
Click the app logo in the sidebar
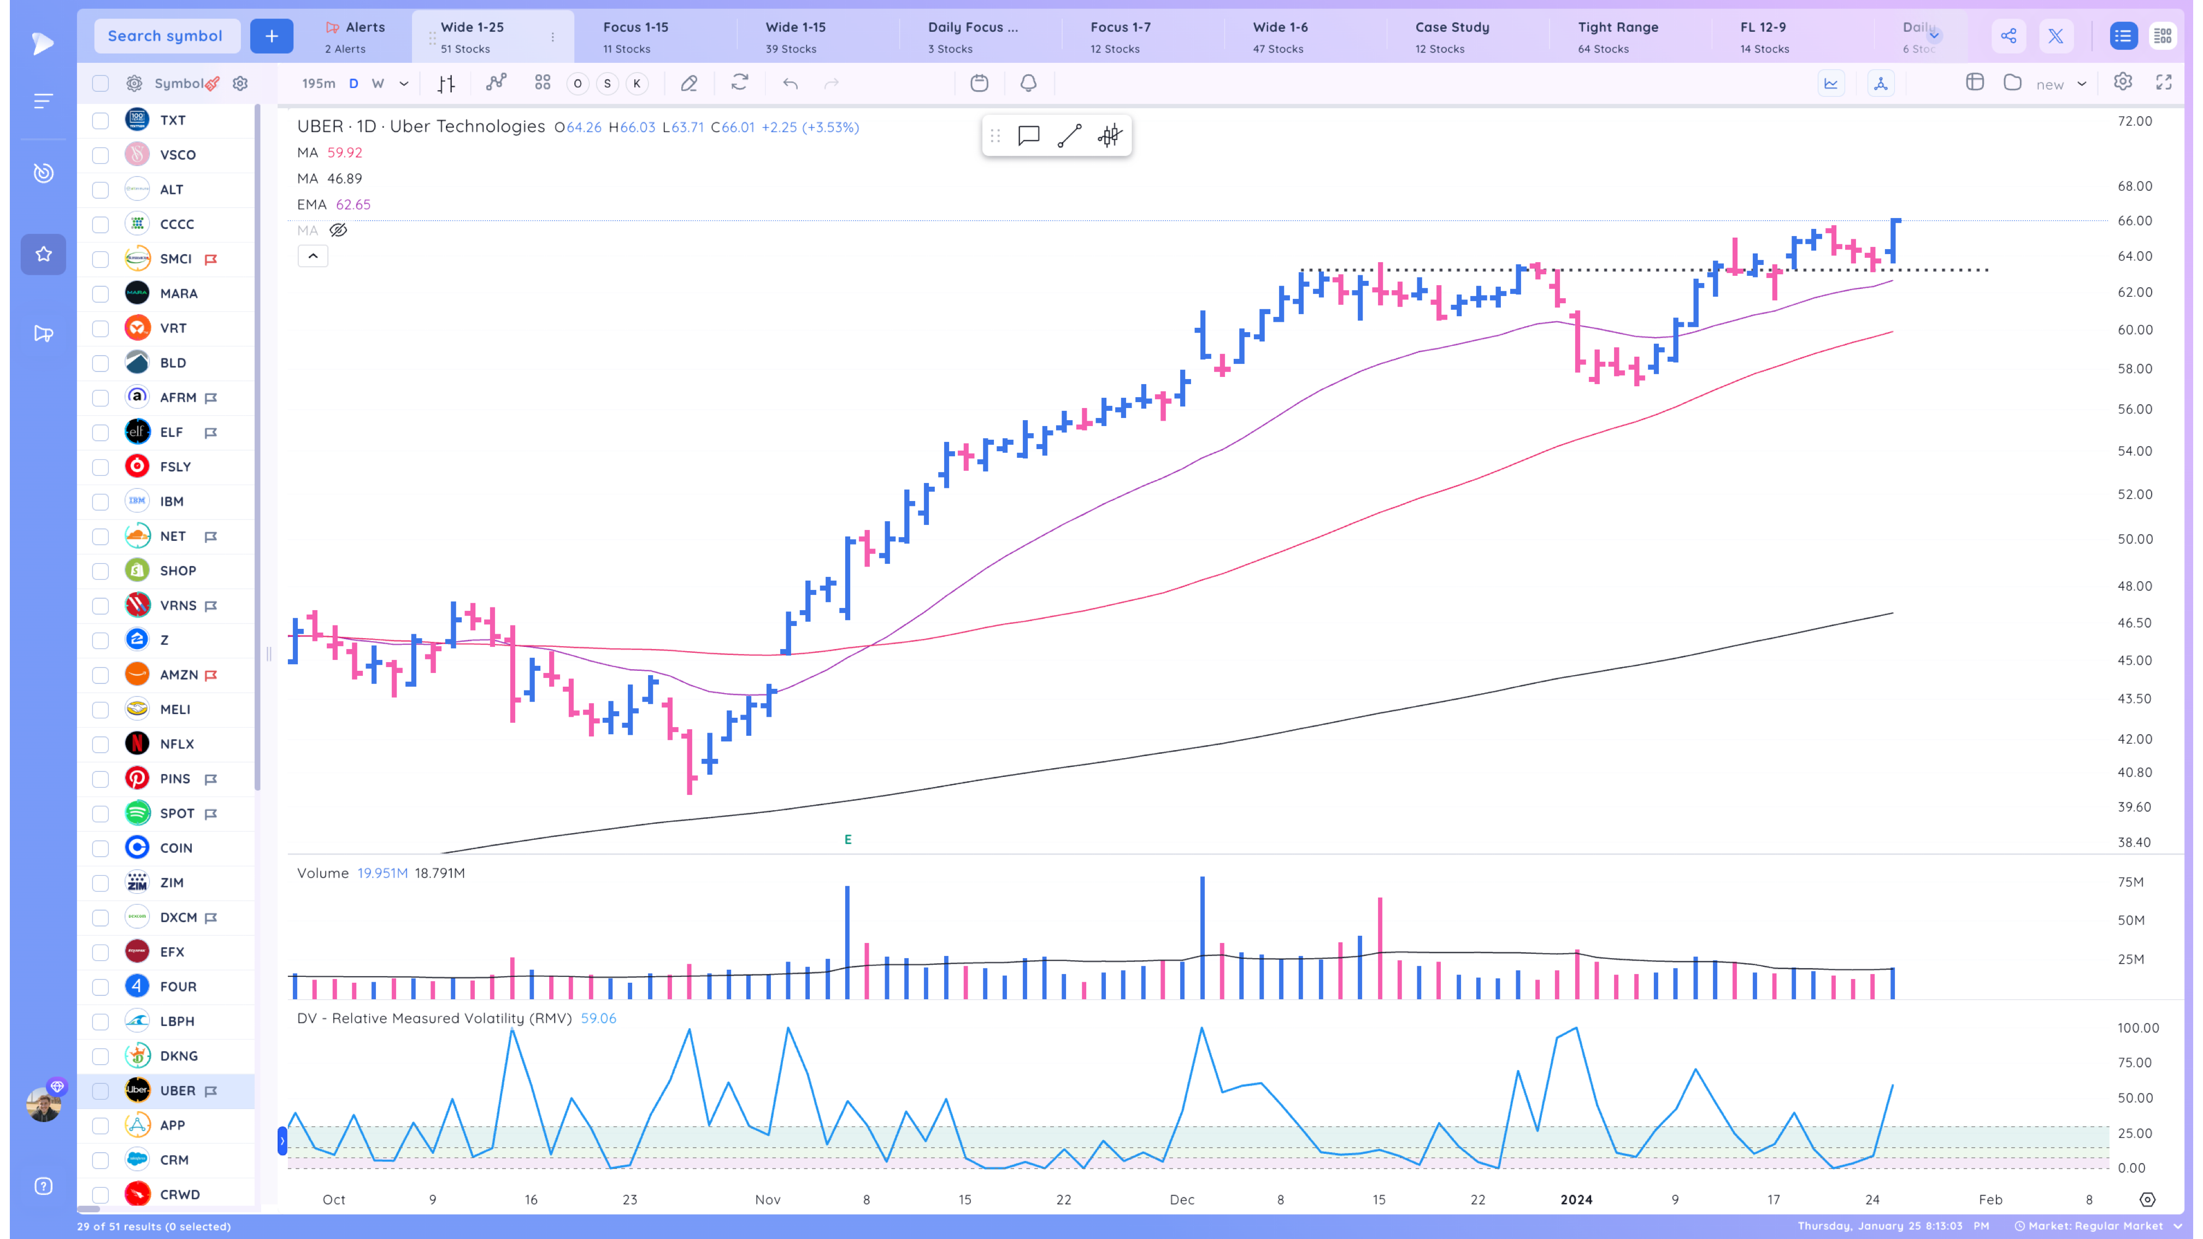click(43, 43)
